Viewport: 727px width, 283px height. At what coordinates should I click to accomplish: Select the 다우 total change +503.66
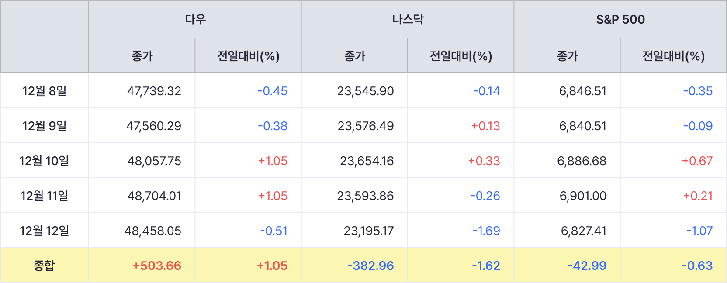[x=157, y=266]
